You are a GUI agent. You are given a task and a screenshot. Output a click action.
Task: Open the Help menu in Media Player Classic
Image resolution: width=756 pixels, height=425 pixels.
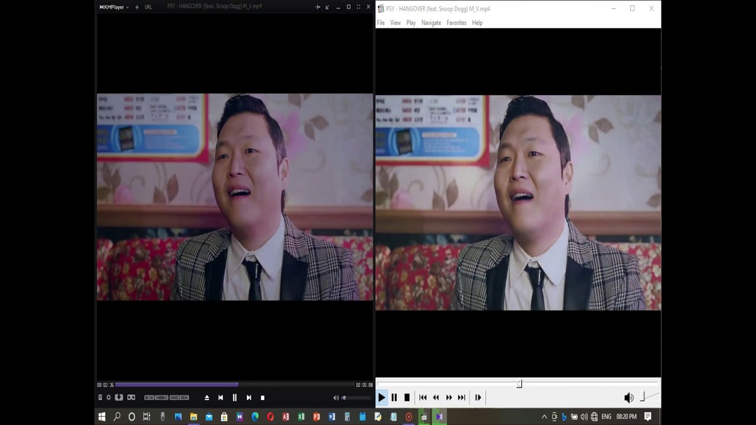477,22
